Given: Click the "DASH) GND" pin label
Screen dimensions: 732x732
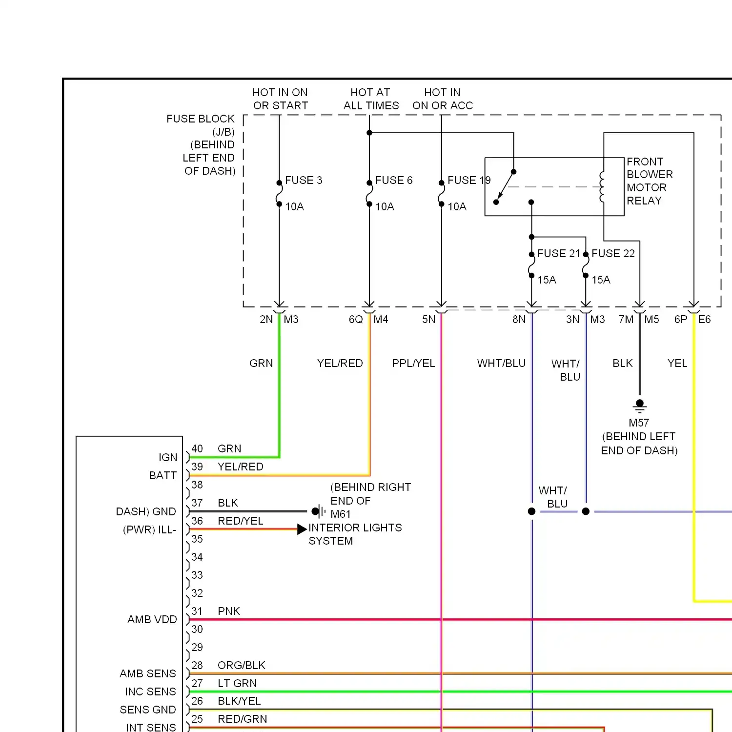Looking at the screenshot, I should pyautogui.click(x=146, y=512).
